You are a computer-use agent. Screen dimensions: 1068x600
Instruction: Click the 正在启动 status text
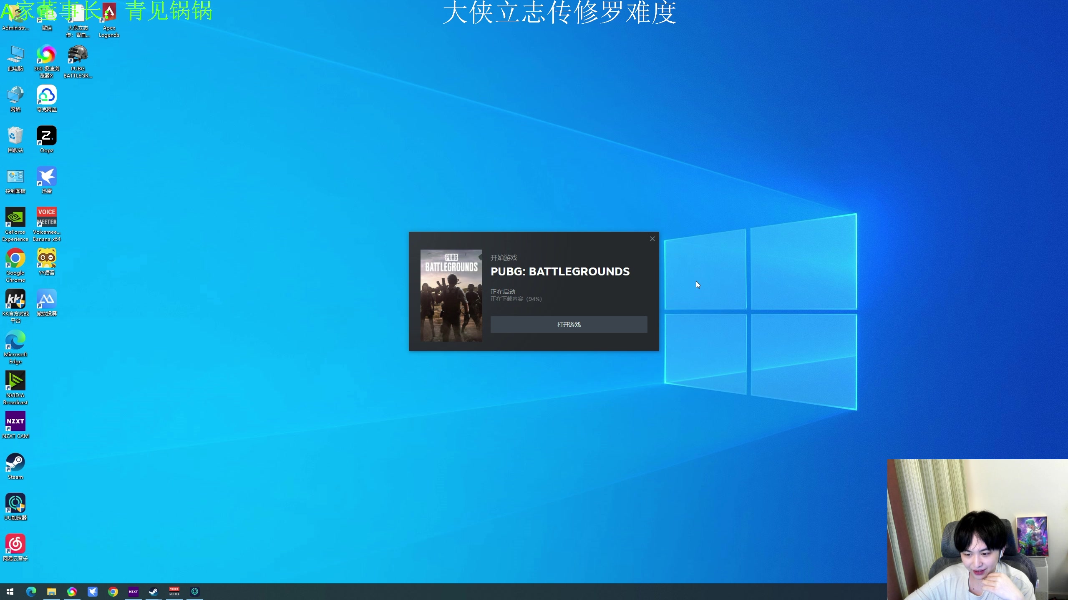click(503, 292)
